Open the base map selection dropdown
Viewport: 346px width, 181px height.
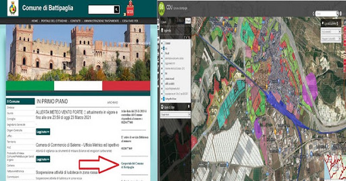[x=176, y=114]
